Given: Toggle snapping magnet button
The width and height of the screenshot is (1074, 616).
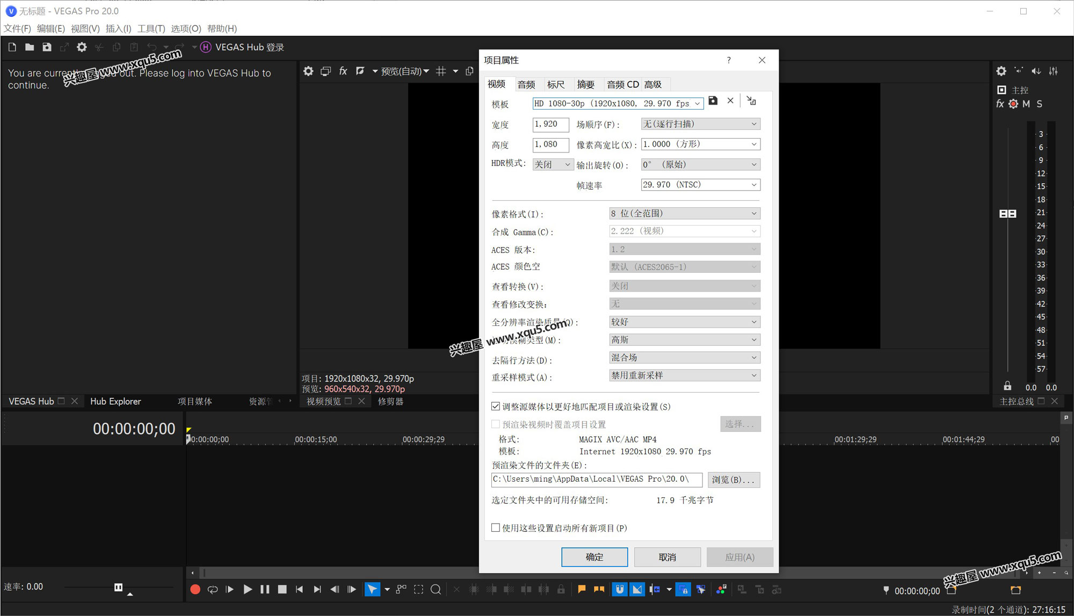Looking at the screenshot, I should point(620,590).
